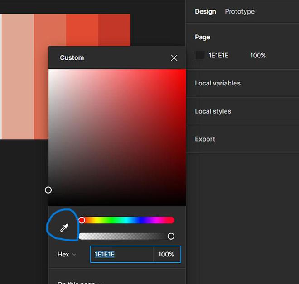Close the Custom color picker panel
Screen dimensions: 299x284
[174, 58]
